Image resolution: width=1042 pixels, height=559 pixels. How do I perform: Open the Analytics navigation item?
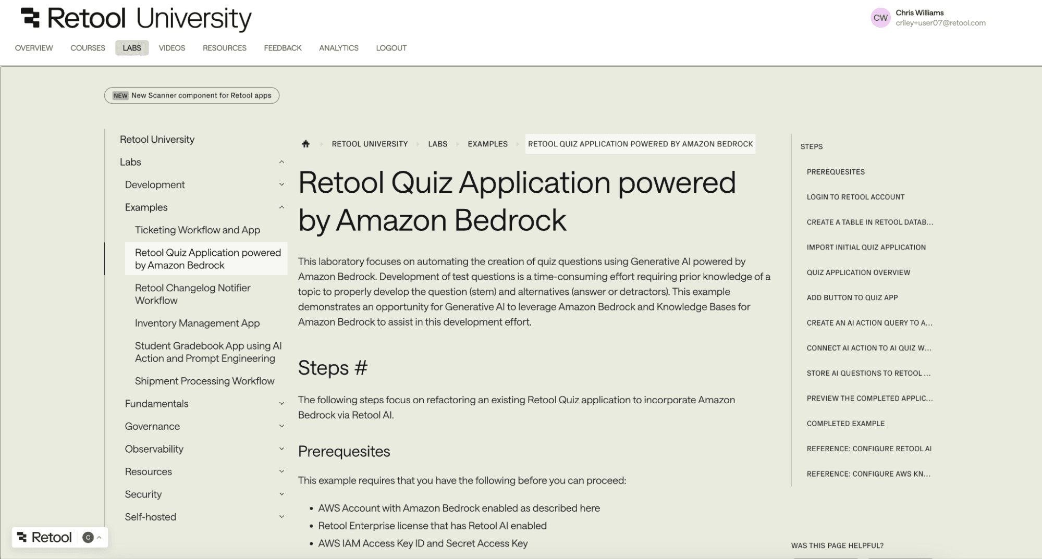click(338, 48)
